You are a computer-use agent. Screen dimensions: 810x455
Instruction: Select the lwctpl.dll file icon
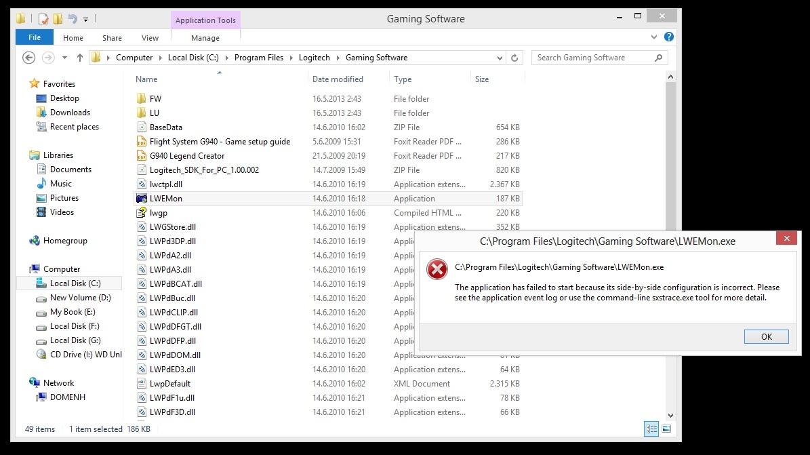142,184
